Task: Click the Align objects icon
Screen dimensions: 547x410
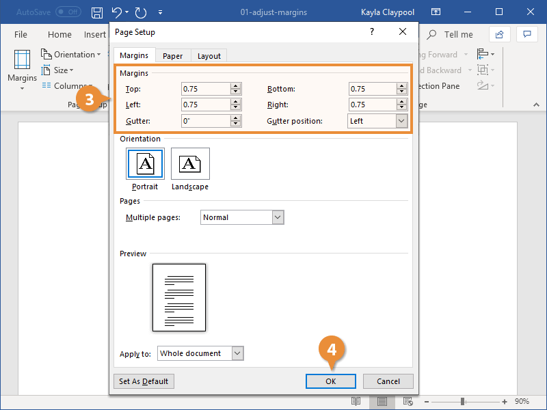Action: pos(485,54)
